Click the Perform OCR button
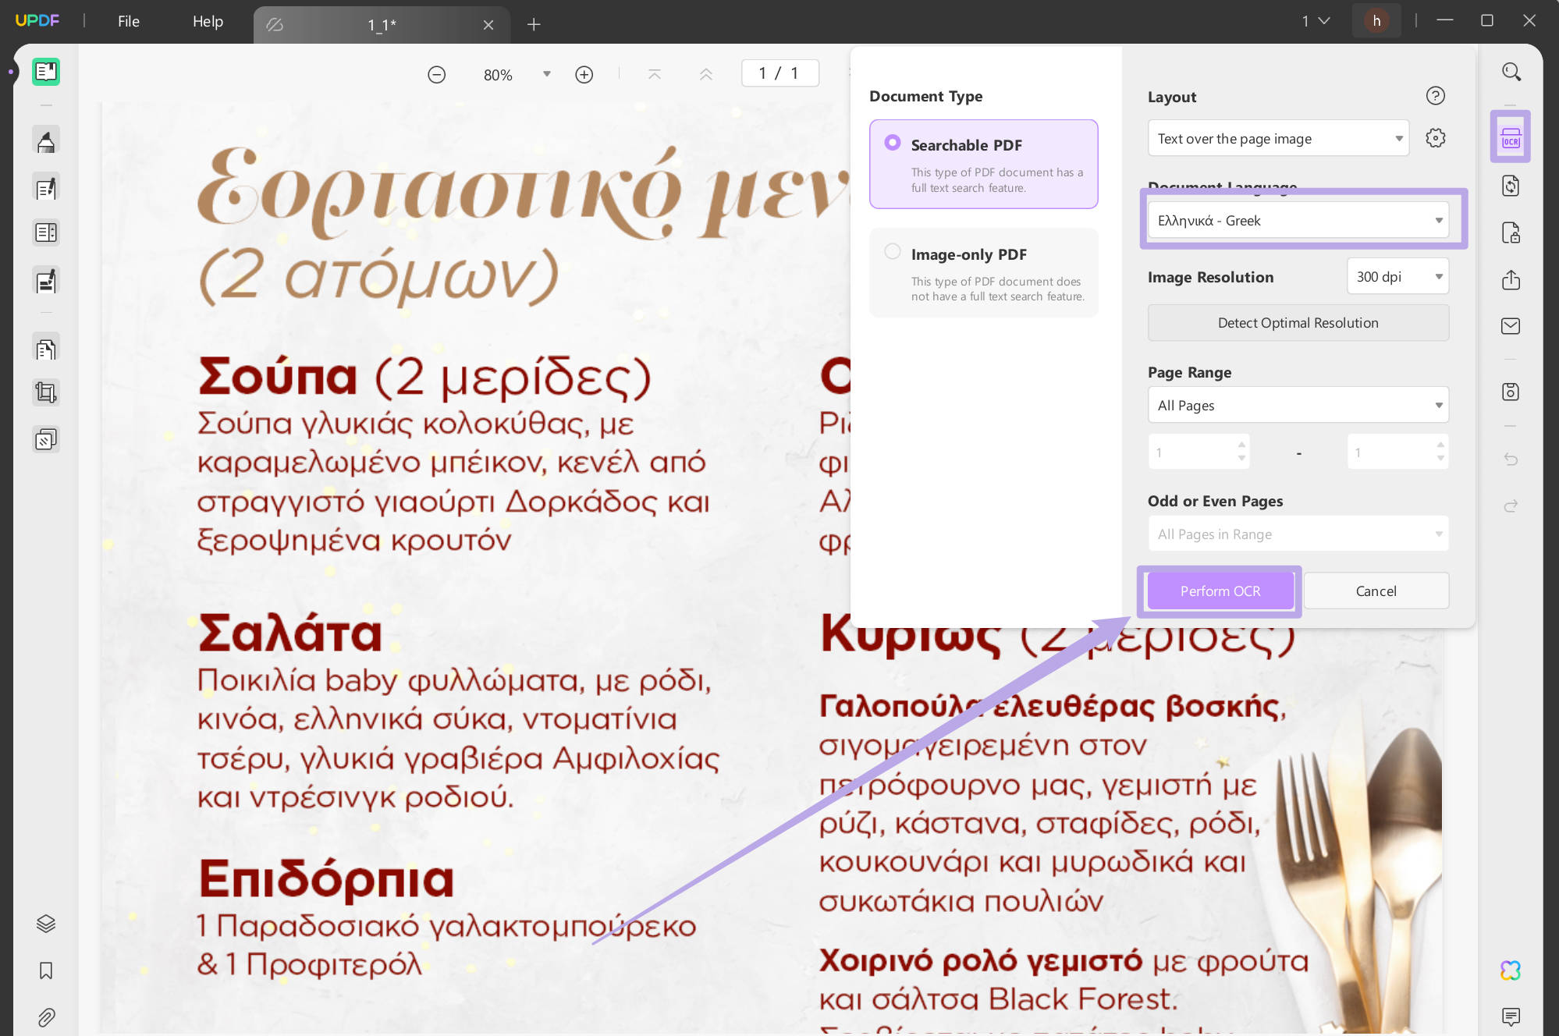 1220,591
